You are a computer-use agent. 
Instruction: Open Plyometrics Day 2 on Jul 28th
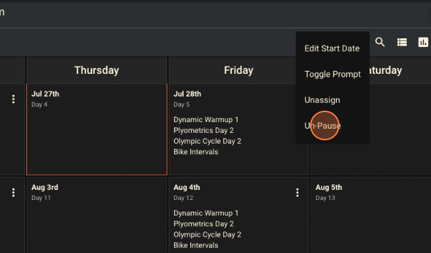(204, 130)
